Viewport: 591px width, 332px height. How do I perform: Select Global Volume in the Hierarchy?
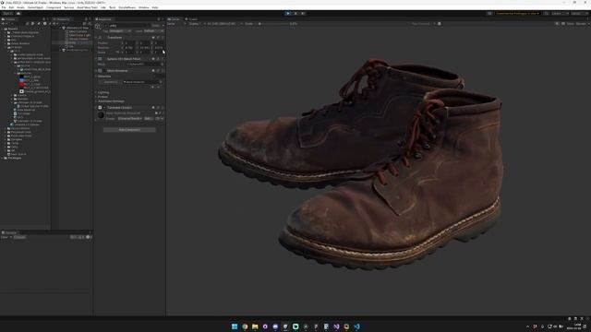(78, 39)
